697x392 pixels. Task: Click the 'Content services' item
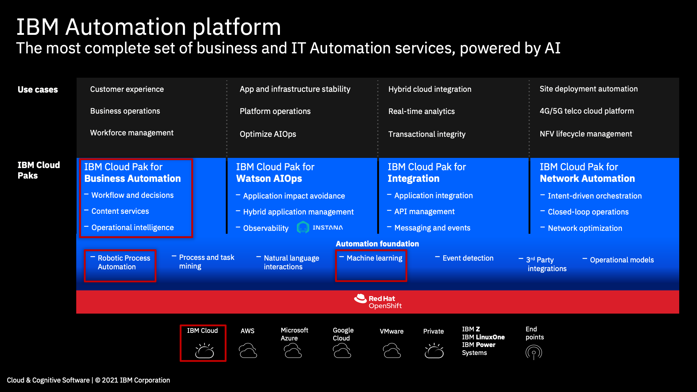click(x=120, y=211)
